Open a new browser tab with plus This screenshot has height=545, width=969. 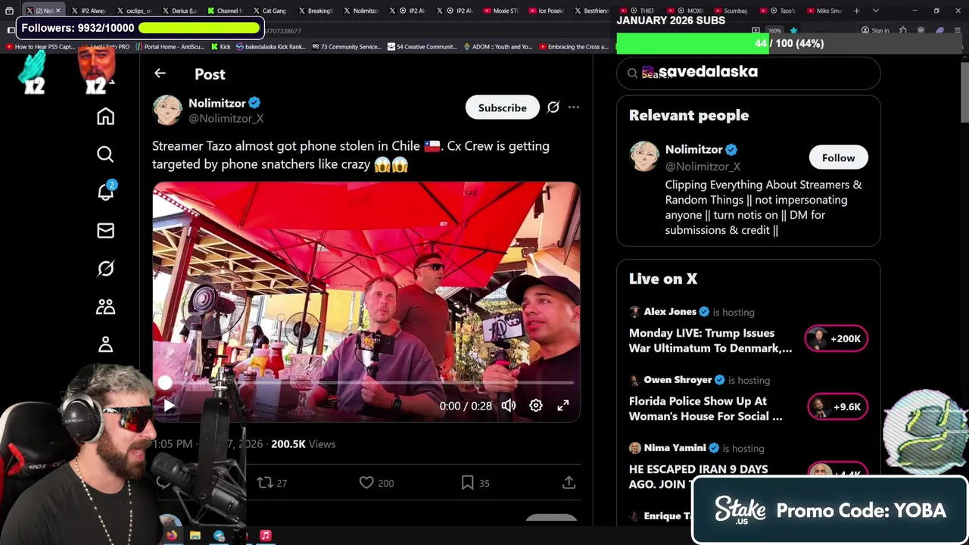[x=856, y=11]
